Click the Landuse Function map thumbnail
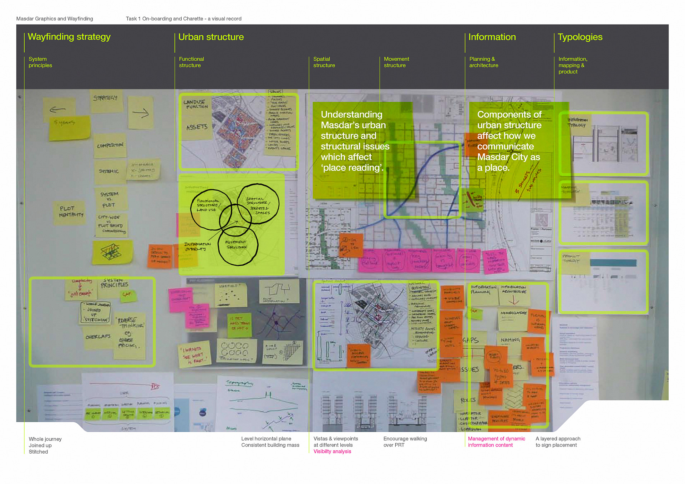Image resolution: width=685 pixels, height=484 pixels. pos(238,132)
